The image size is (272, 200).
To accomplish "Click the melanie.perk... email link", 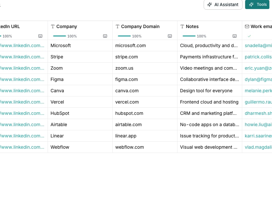I will pyautogui.click(x=258, y=91).
